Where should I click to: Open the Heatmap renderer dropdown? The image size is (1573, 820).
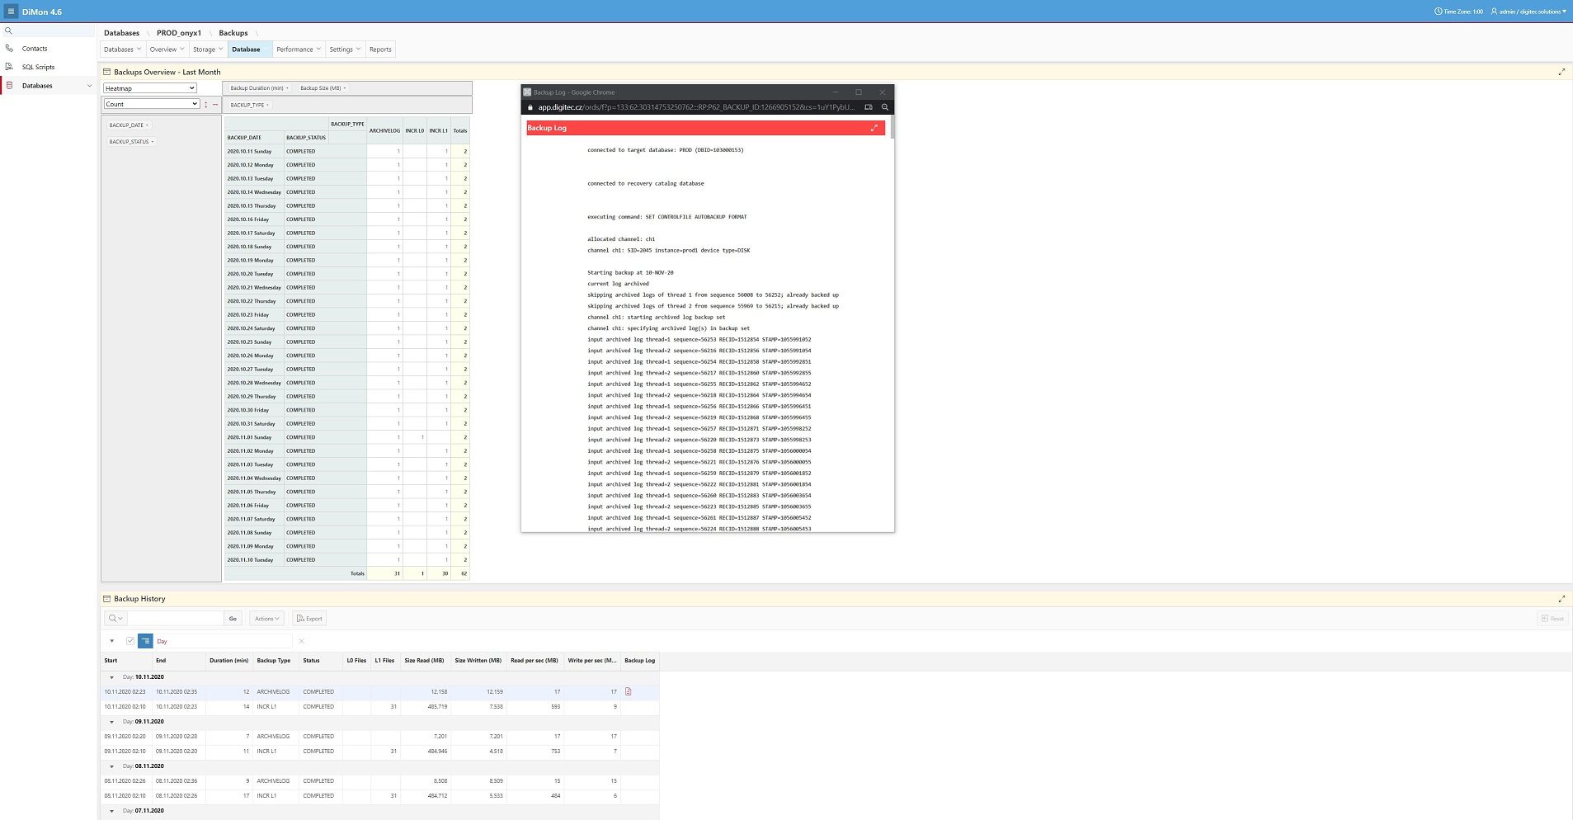coord(149,88)
